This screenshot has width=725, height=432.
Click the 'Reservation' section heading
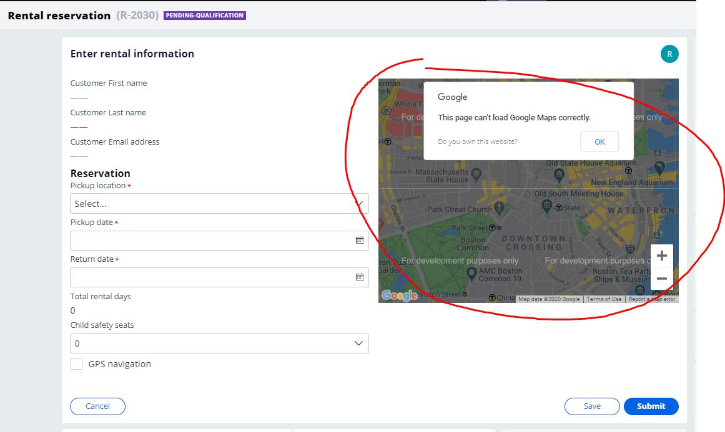101,173
